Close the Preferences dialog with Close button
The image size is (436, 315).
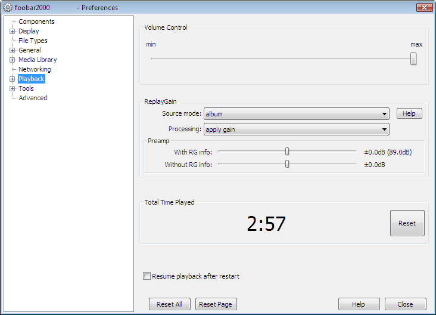point(405,304)
